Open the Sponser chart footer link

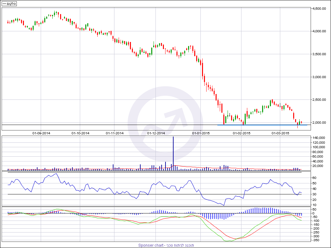(x=166, y=245)
